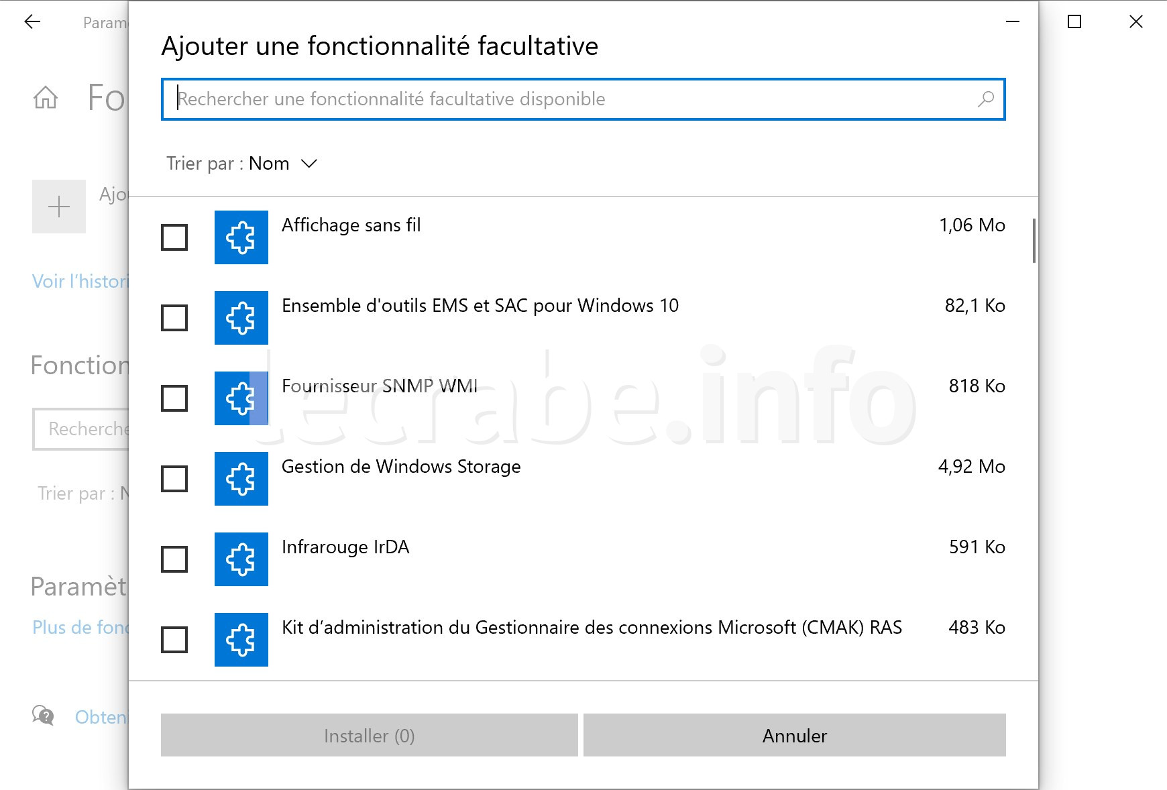The width and height of the screenshot is (1167, 790).
Task: Expand the sort chevron next to Nom
Action: click(309, 164)
